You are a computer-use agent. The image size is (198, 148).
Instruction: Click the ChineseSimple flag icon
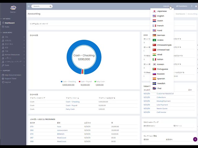pyautogui.click(x=154, y=45)
